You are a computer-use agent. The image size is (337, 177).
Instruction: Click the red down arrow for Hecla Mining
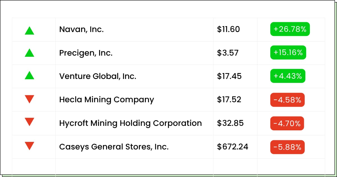[29, 99]
